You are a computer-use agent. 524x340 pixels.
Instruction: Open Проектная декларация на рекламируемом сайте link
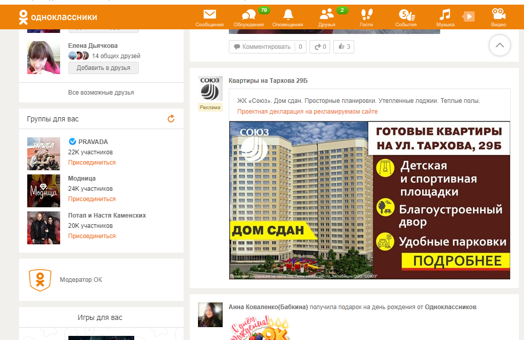[308, 112]
